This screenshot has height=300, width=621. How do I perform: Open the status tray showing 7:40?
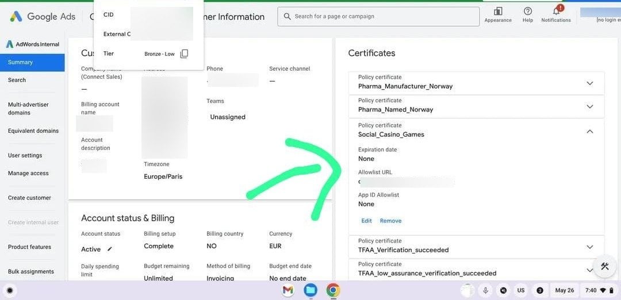(x=599, y=290)
